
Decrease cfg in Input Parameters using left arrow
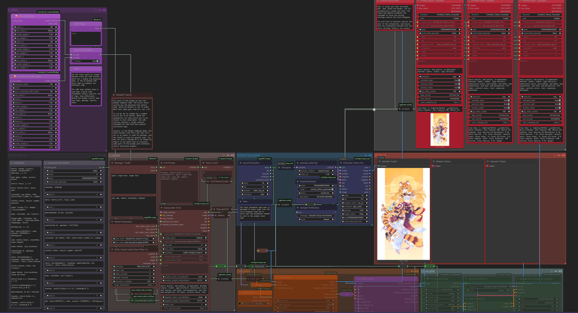point(242,187)
